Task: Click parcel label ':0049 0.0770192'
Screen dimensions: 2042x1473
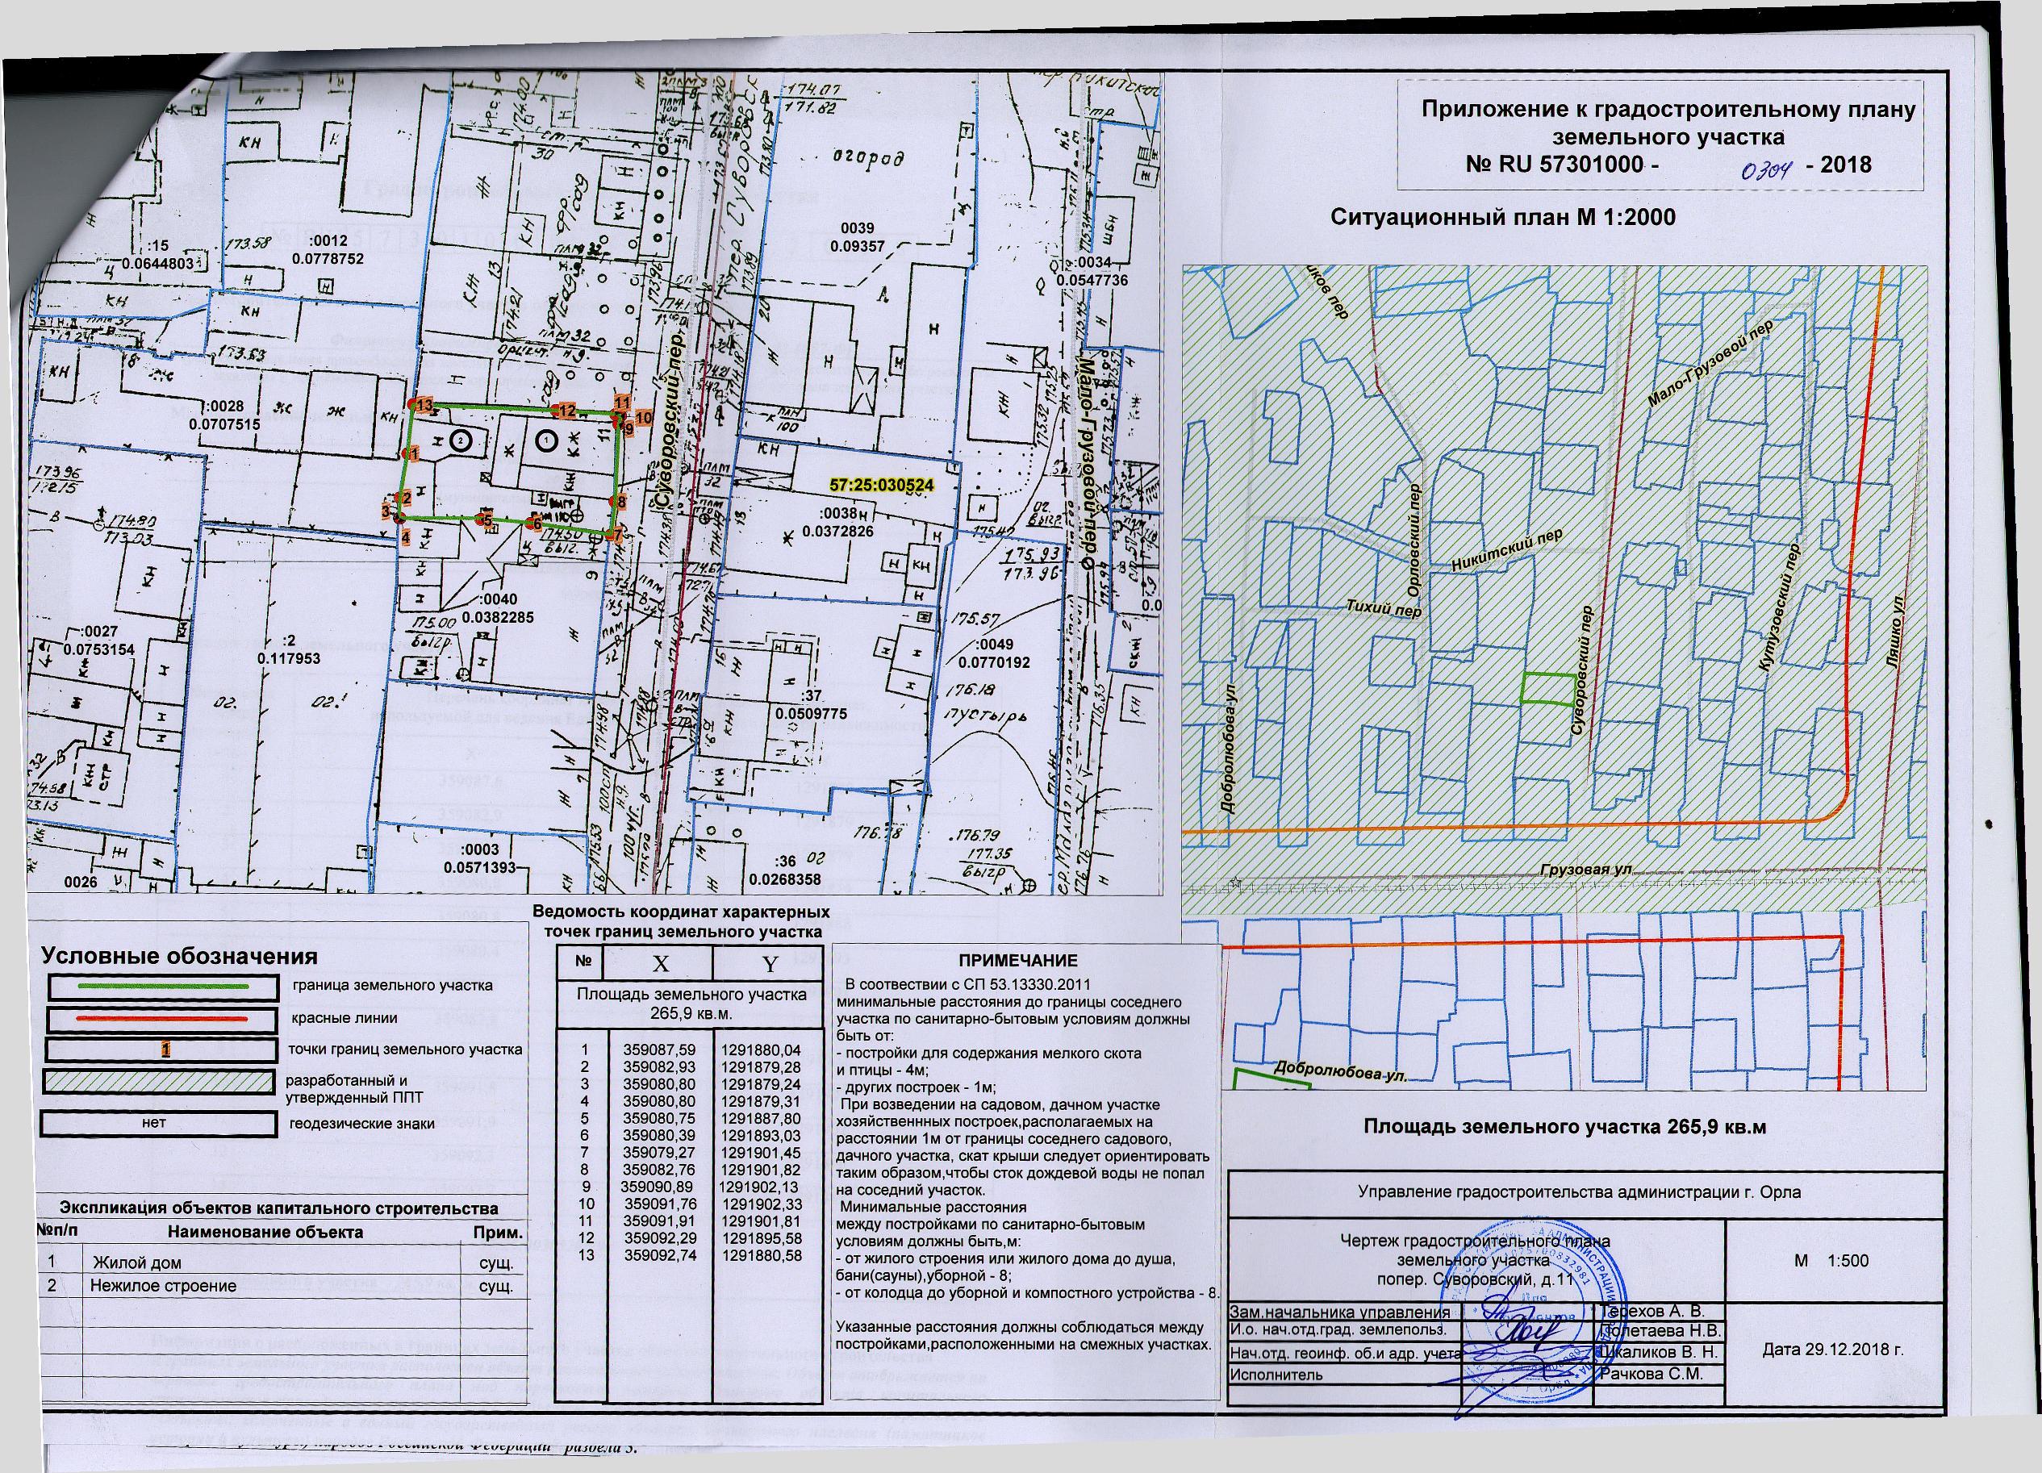Action: (x=993, y=653)
